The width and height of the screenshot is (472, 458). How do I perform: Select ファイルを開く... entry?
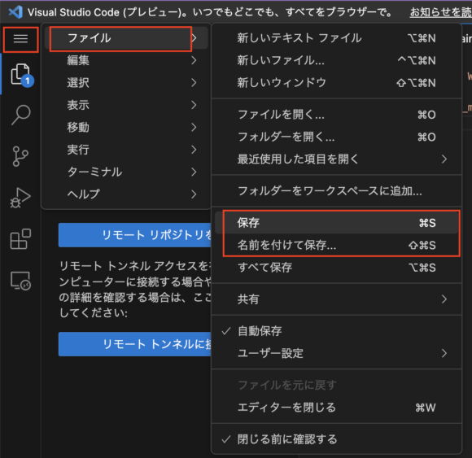tap(337, 115)
